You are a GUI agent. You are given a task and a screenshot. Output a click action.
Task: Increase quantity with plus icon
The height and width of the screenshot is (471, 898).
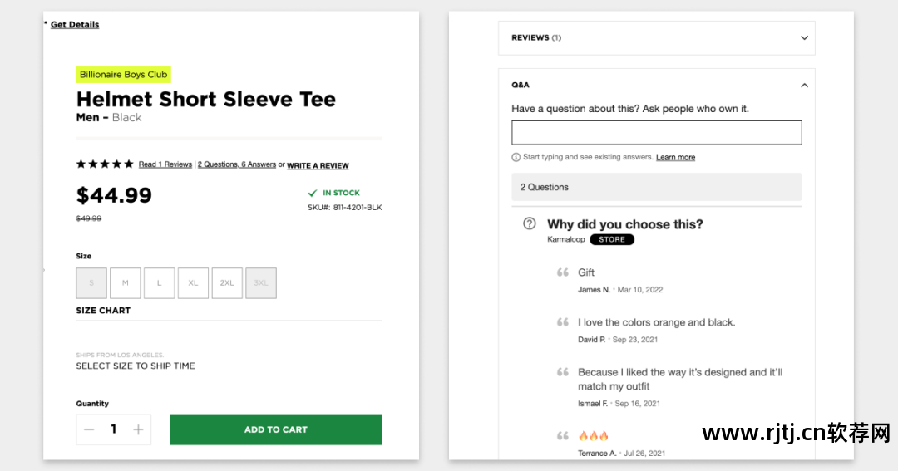pyautogui.click(x=138, y=429)
